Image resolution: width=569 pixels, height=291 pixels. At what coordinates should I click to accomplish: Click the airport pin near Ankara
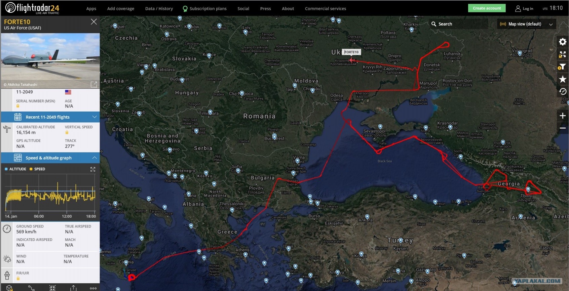pyautogui.click(x=367, y=217)
